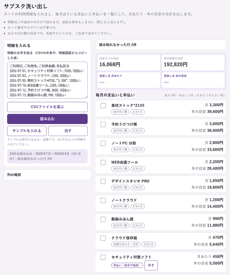Click 毎月同じ額 tag under 素材ストック*Z1X5
Viewport: 230px width, 275px height.
point(120,112)
